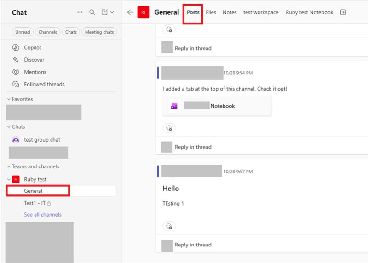368x263 pixels.
Task: Click the Ruby test team avatar in header
Action: pos(144,12)
